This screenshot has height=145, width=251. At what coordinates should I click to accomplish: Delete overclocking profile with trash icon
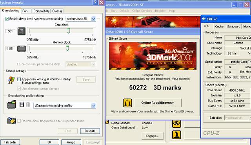coord(28,105)
